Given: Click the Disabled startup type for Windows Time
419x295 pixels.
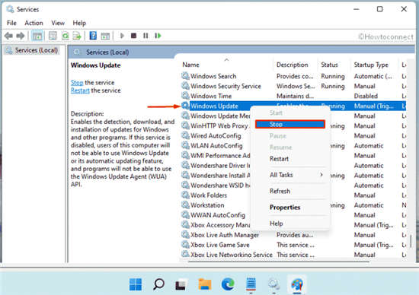Looking at the screenshot, I should tap(366, 96).
